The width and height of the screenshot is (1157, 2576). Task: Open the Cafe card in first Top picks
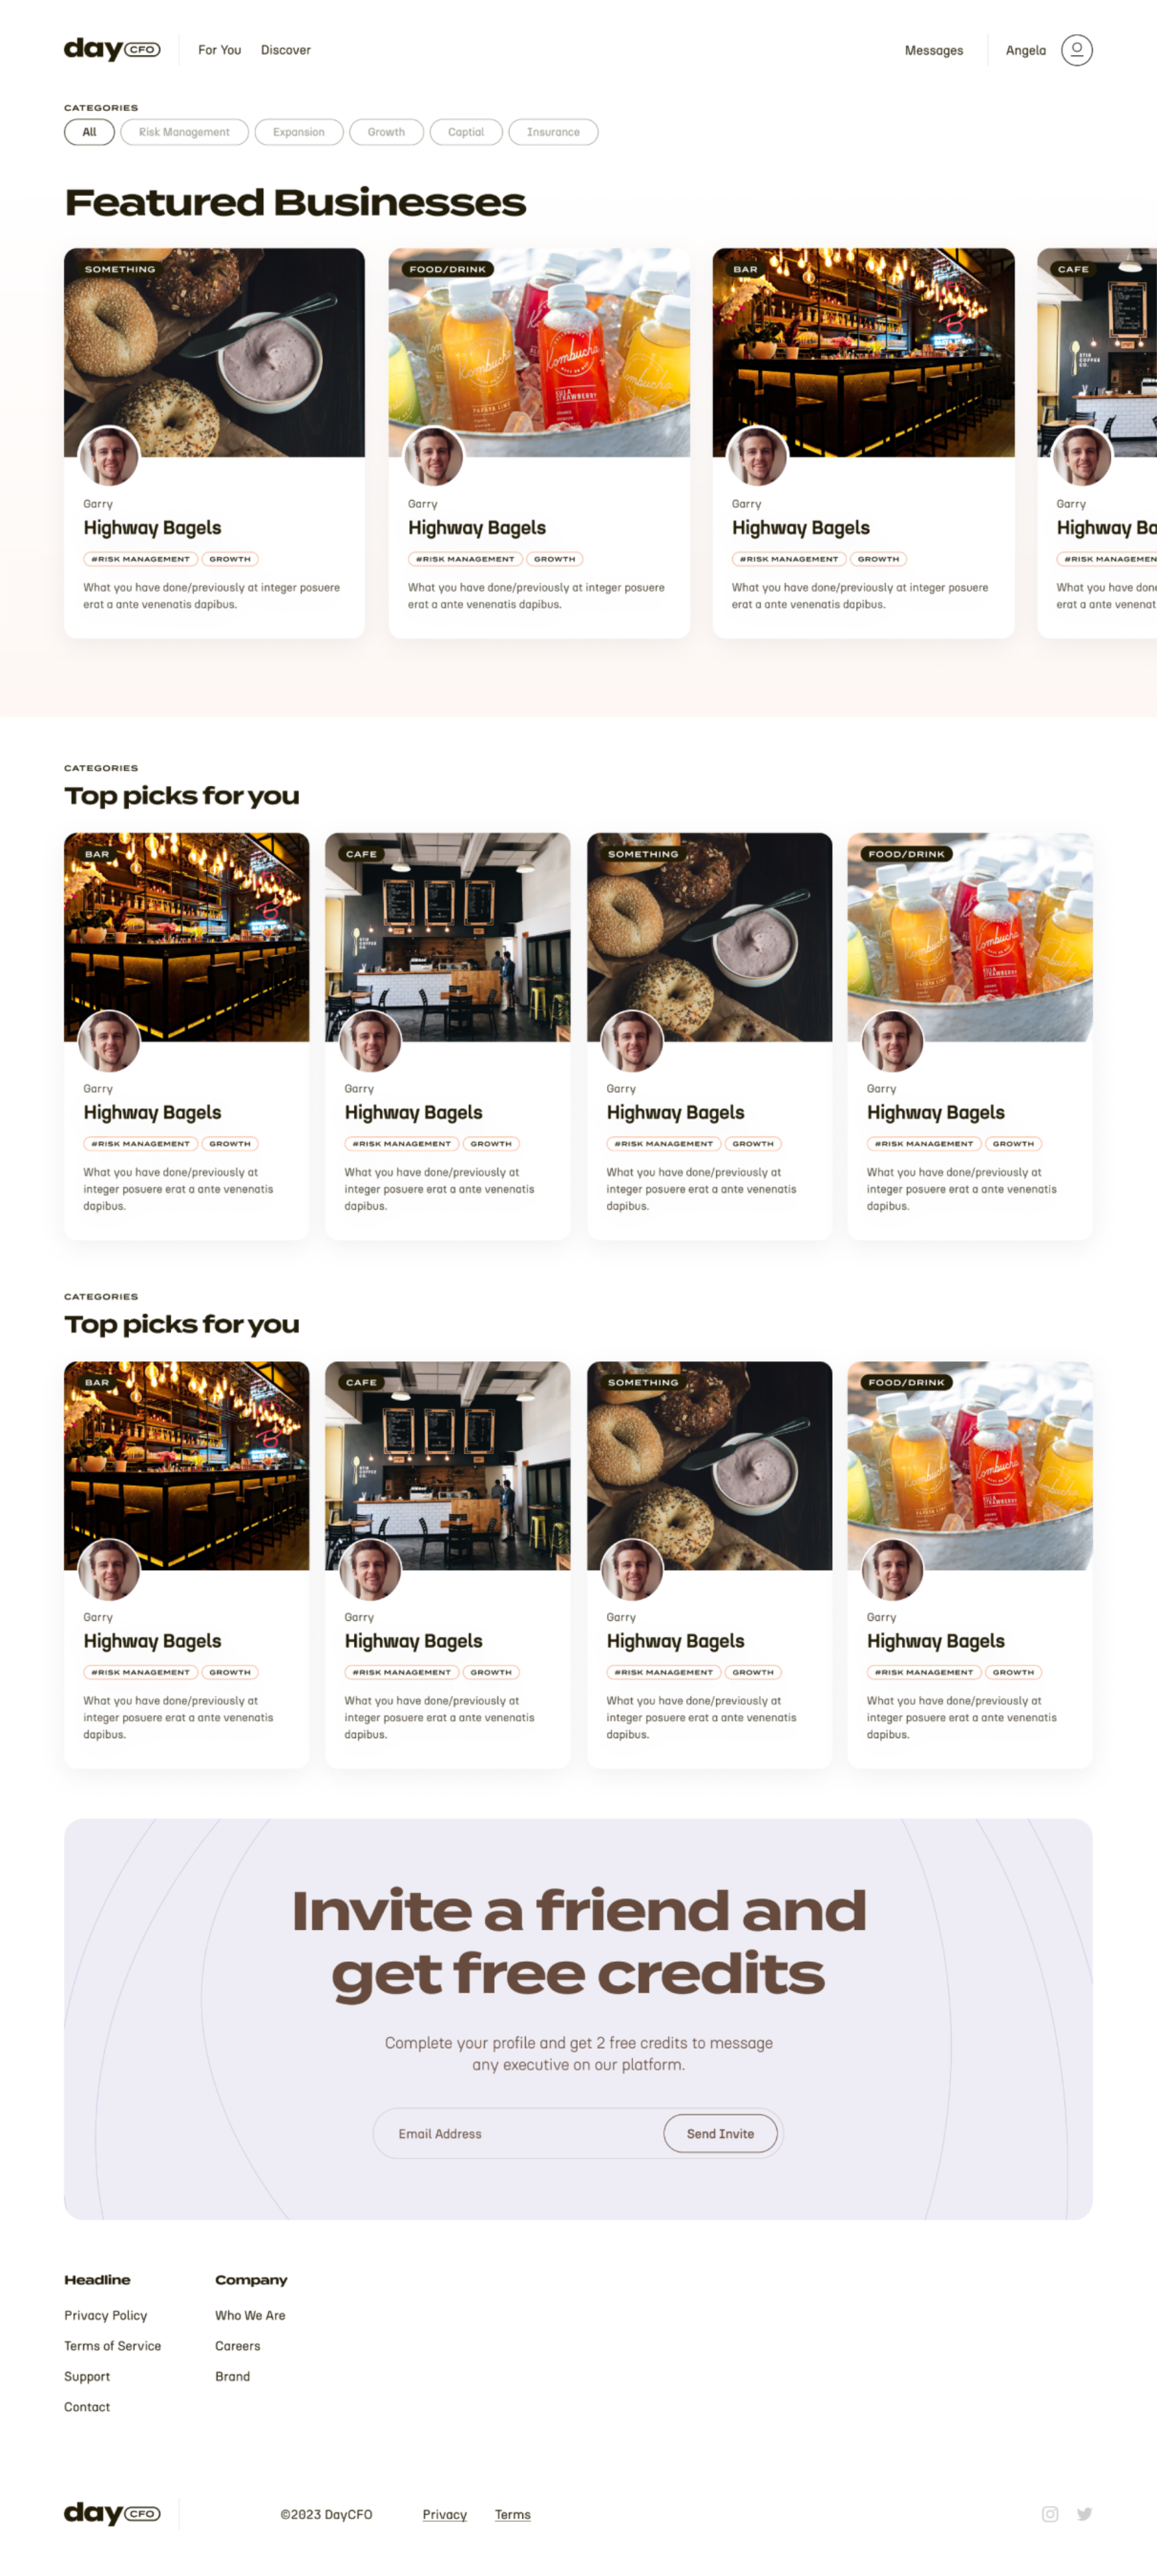(447, 1035)
